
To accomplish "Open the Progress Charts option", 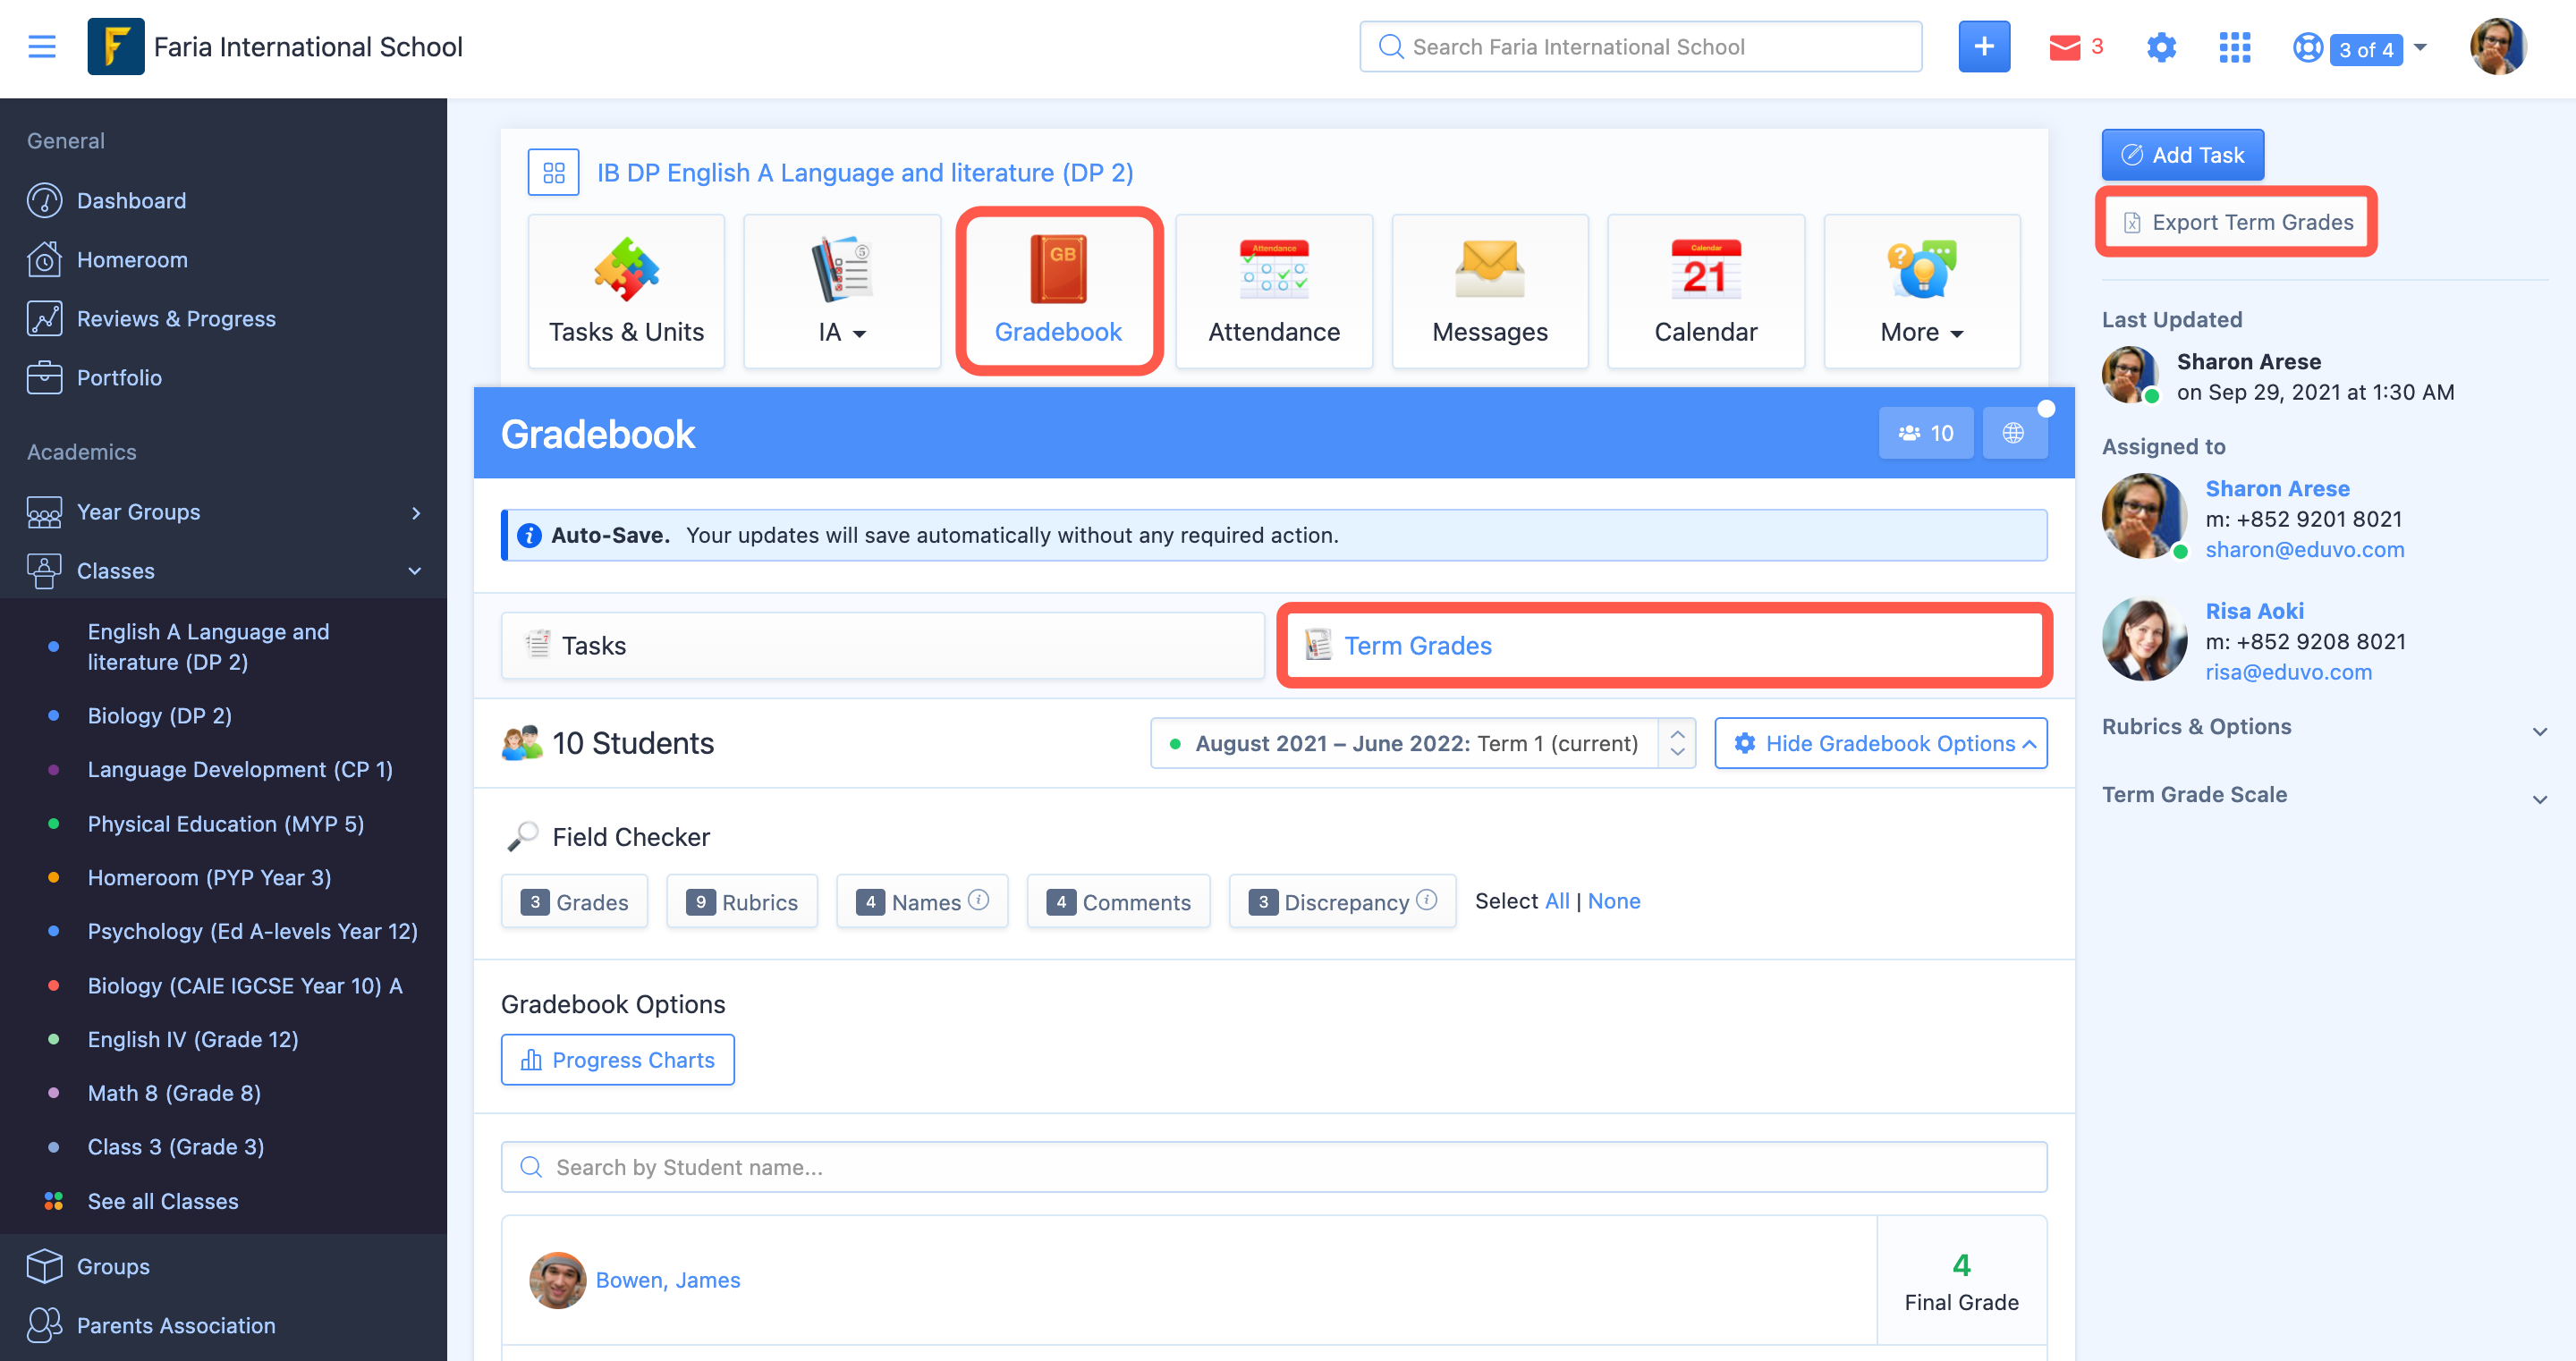I will (617, 1060).
